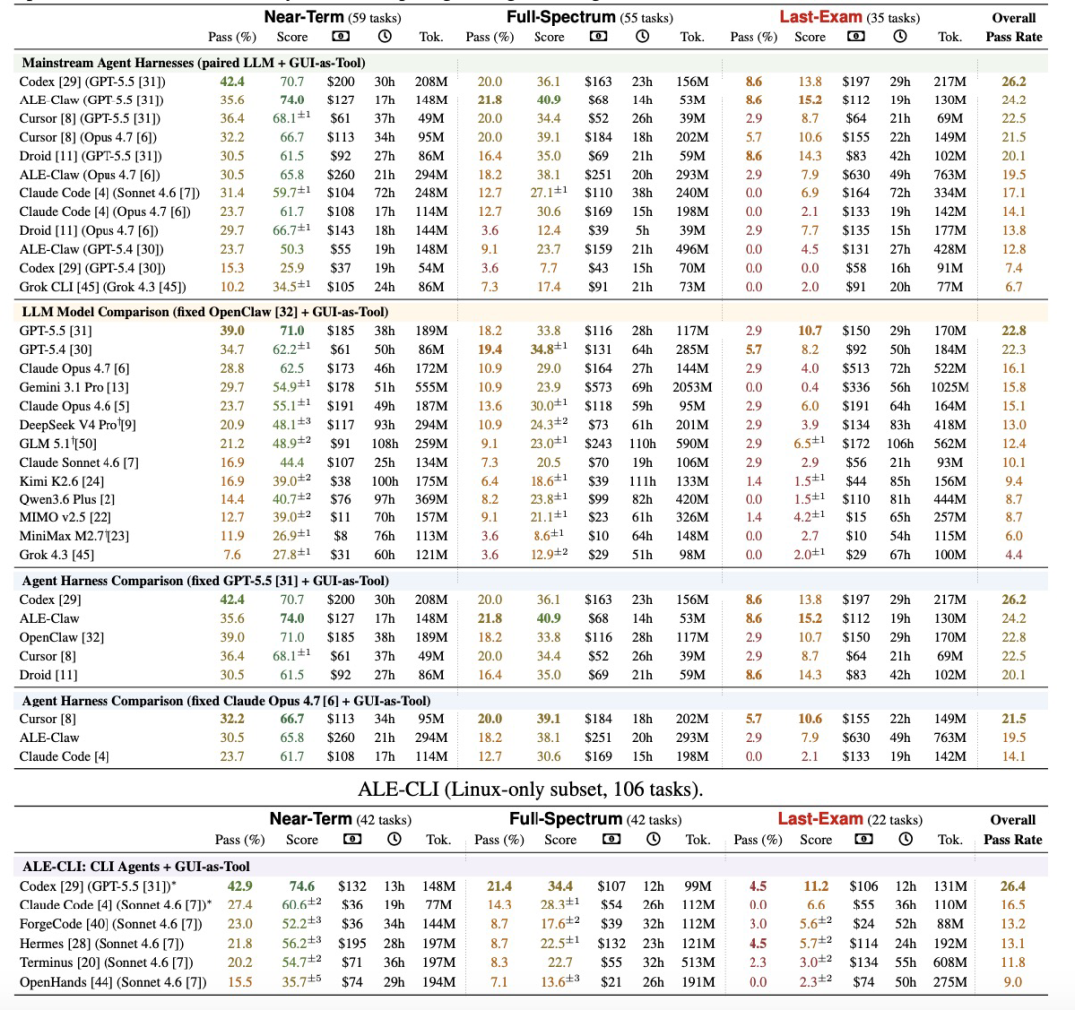Viewport: 1075px width, 1010px height.
Task: Click the clock icon under Full-Spectrum (55 tasks)
Action: (642, 36)
